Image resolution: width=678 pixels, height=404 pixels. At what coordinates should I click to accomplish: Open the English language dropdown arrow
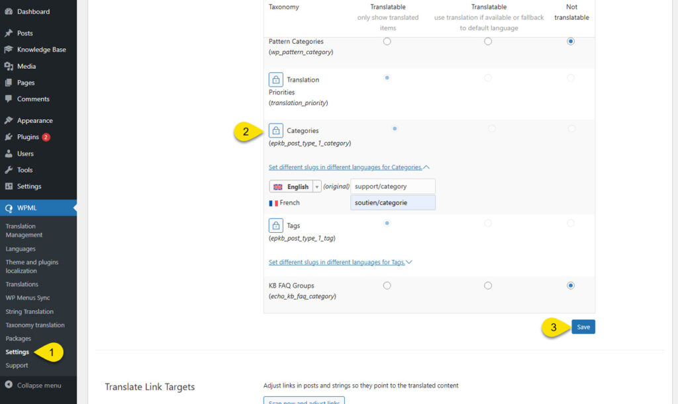[x=317, y=186]
